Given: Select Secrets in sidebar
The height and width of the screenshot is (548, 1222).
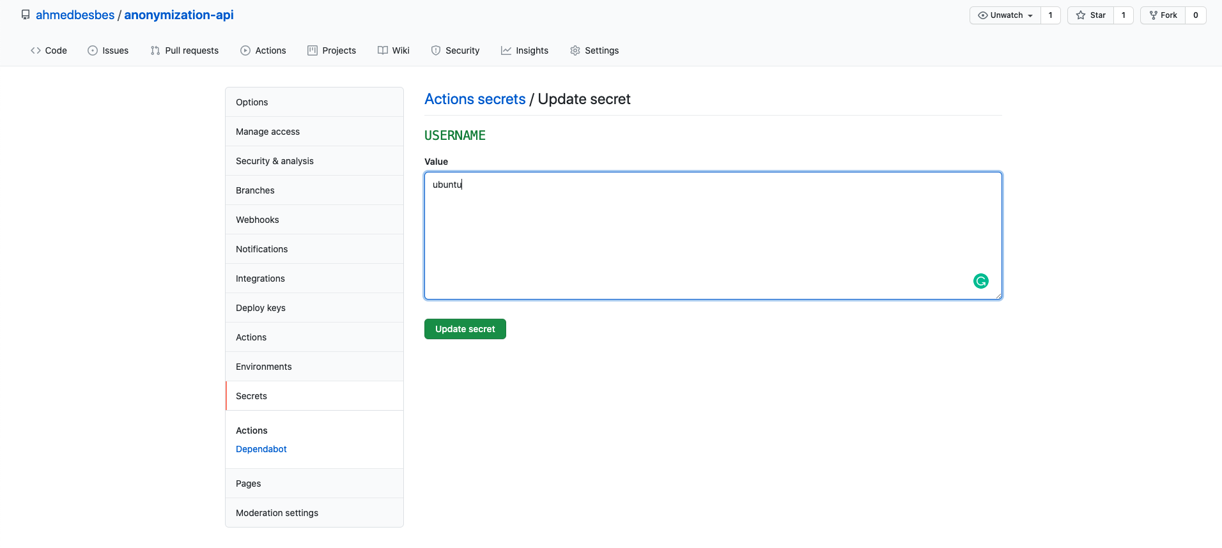Looking at the screenshot, I should pos(314,396).
